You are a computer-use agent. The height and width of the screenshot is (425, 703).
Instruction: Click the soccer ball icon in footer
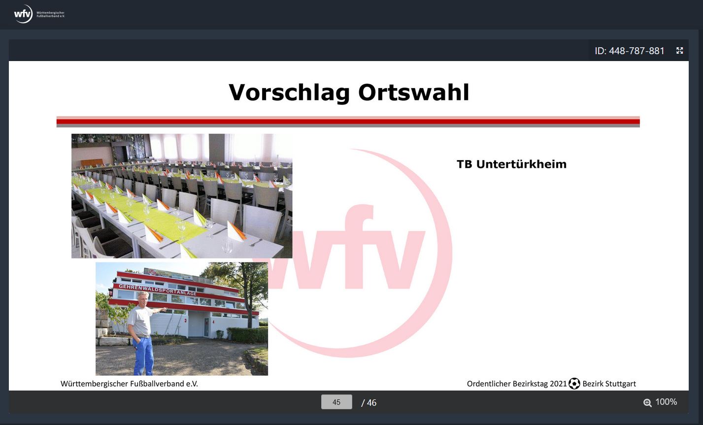574,383
